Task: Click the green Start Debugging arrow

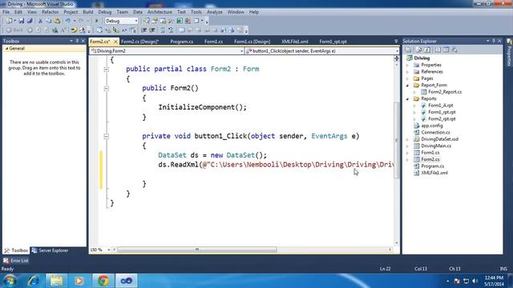Action: [x=96, y=21]
